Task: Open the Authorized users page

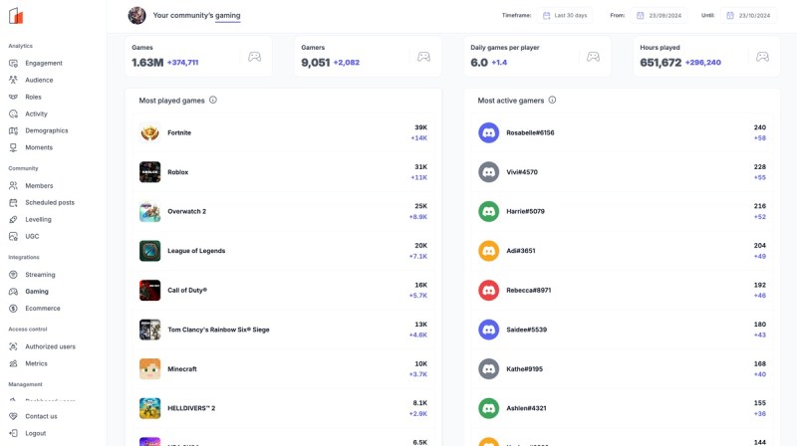Action: point(51,346)
